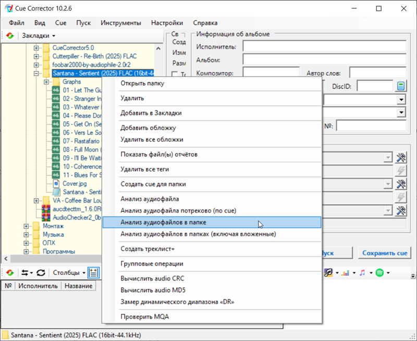Open the Настройки menu
Image resolution: width=417 pixels, height=341 pixels.
(167, 23)
